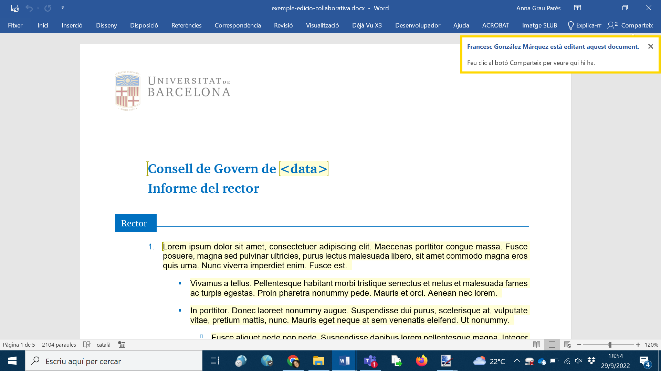This screenshot has width=661, height=371.
Task: Switch to the Revisió tab
Action: [x=283, y=25]
